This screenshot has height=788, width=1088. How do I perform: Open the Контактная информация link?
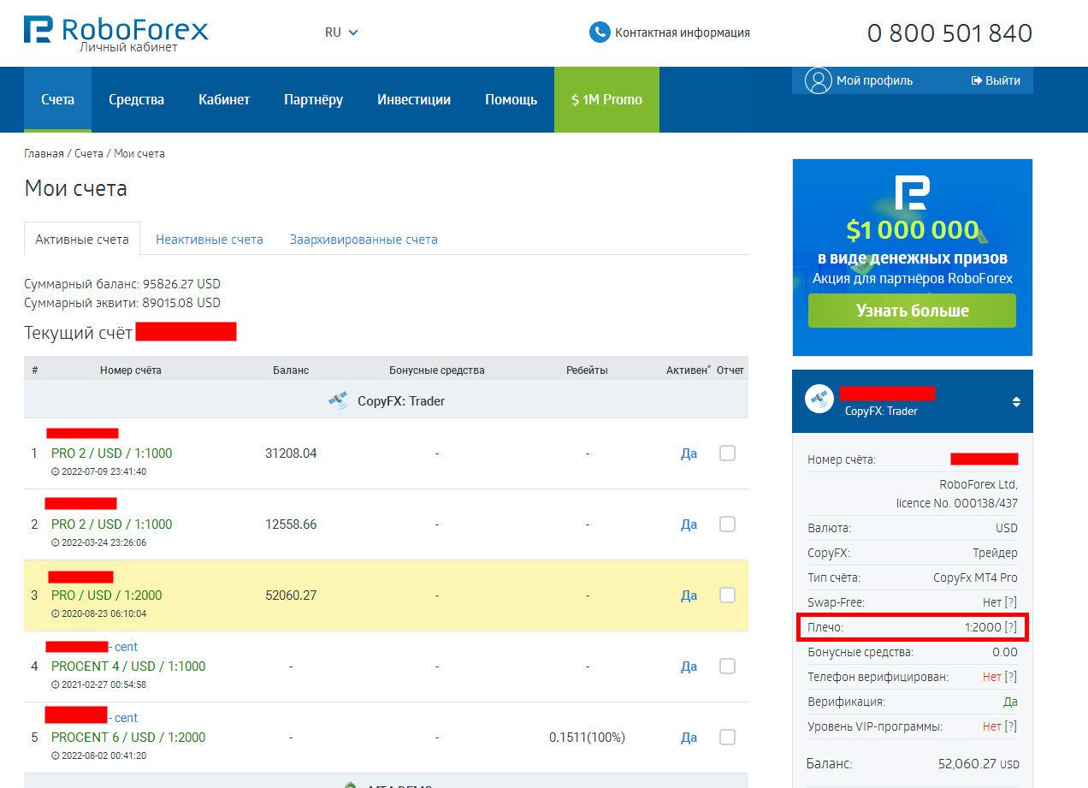(683, 33)
